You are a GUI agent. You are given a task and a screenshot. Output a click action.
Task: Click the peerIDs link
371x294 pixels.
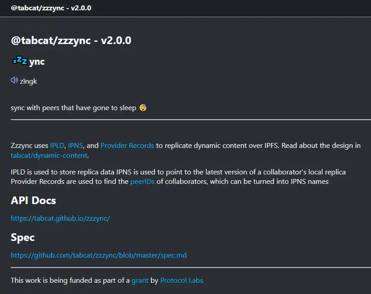pos(142,182)
